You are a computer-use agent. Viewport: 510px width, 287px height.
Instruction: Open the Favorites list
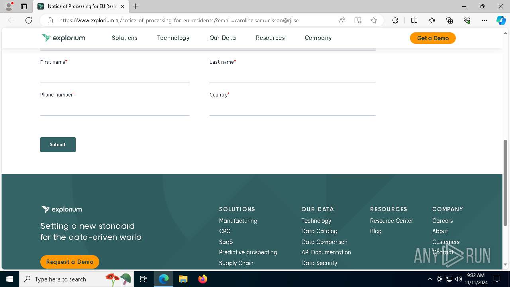point(432,20)
